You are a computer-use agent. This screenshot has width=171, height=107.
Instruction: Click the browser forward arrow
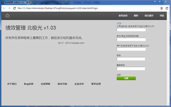coord(9,8)
